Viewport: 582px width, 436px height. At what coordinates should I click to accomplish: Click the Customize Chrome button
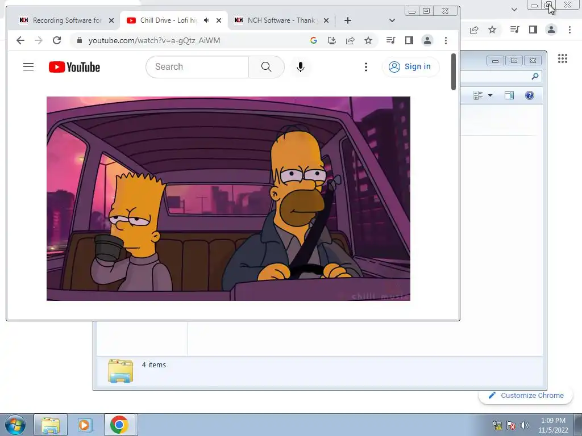point(526,395)
